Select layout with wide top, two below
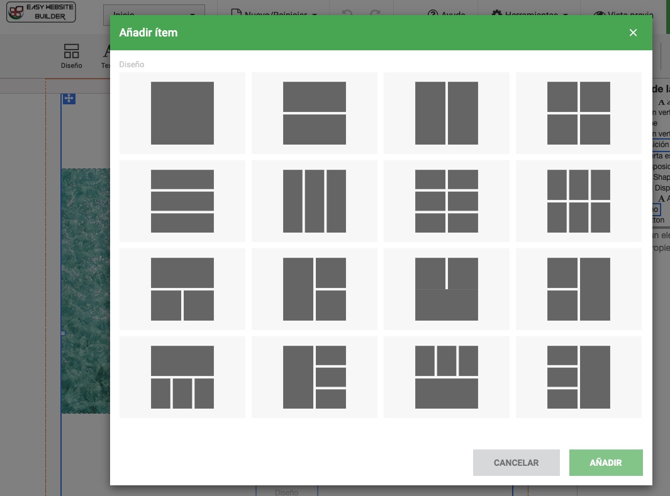This screenshot has width=670, height=496. coord(182,289)
